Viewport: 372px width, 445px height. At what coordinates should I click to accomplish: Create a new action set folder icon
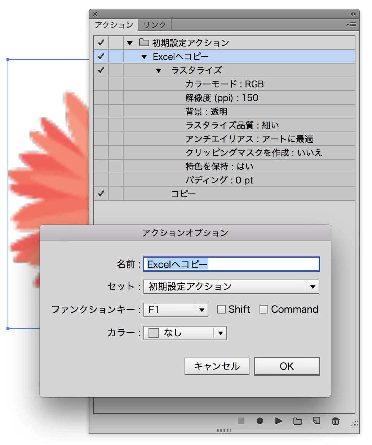[x=298, y=421]
